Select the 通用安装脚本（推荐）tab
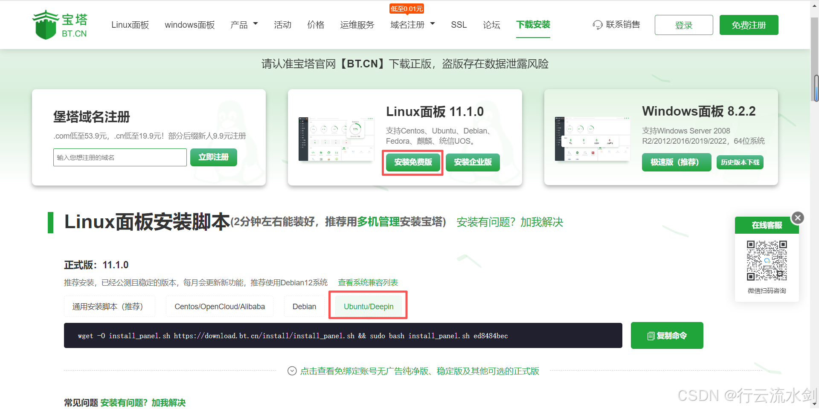This screenshot has width=819, height=409. click(110, 307)
